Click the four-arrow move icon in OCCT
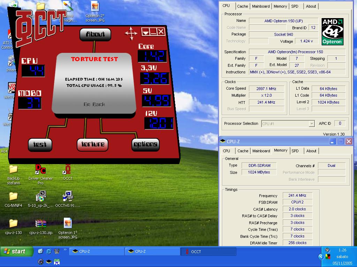Image resolution: width=357 pixels, height=267 pixels. (x=131, y=33)
